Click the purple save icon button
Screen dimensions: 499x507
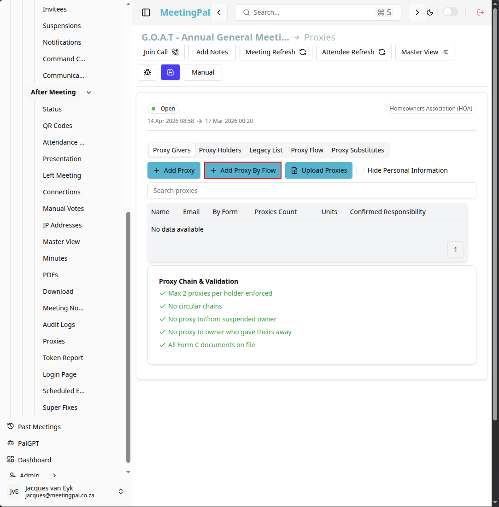click(x=170, y=72)
